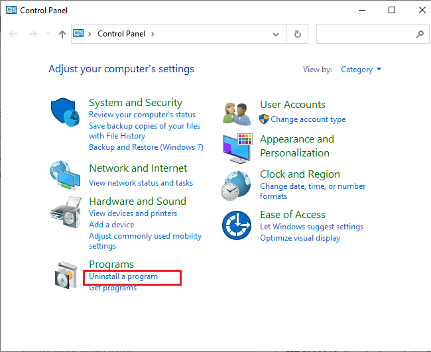Viewport: 431px width, 352px height.
Task: Click the User Accounts people icon
Action: [x=237, y=114]
